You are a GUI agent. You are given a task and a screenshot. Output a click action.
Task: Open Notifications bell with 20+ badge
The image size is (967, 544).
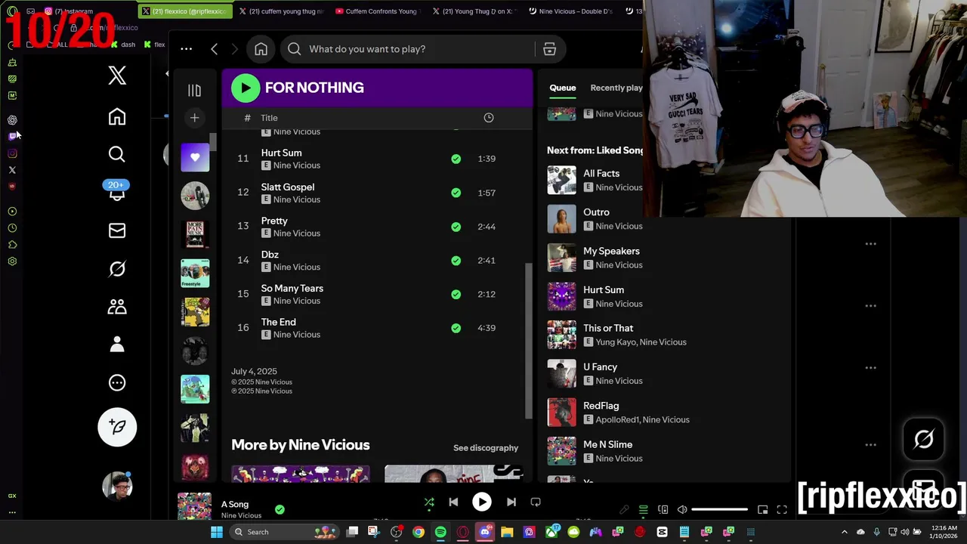click(x=117, y=192)
